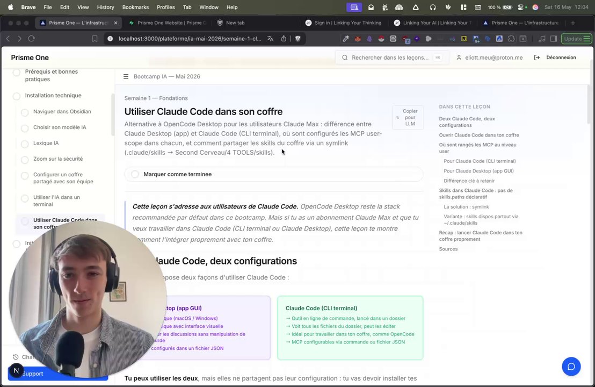Jump to Ouvrir Claude Code dans ton coffre
Screen dimensions: 595x387
479,135
